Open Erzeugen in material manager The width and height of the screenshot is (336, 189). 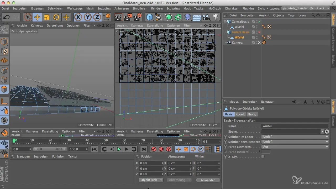[x=23, y=156]
